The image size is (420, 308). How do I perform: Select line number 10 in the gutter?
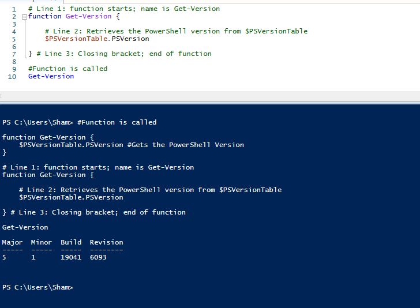click(x=12, y=77)
